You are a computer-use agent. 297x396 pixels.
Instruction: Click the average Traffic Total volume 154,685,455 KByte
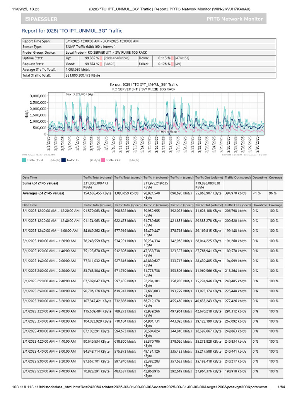(97, 193)
